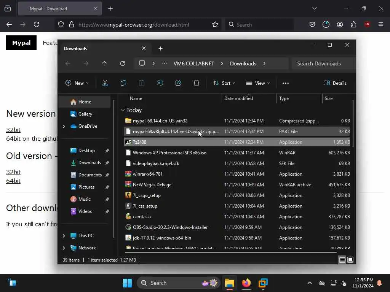Select Gallery in navigation pane
Image resolution: width=390 pixels, height=292 pixels.
click(x=85, y=114)
